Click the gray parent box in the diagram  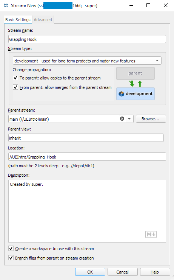coord(136,73)
